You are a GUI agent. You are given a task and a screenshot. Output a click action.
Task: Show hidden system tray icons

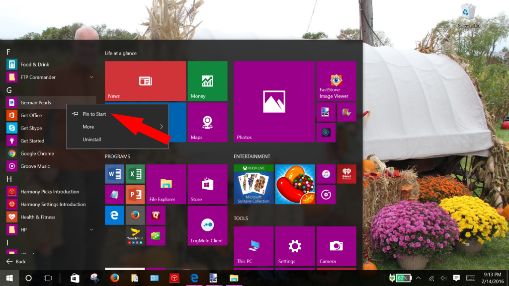[418, 278]
